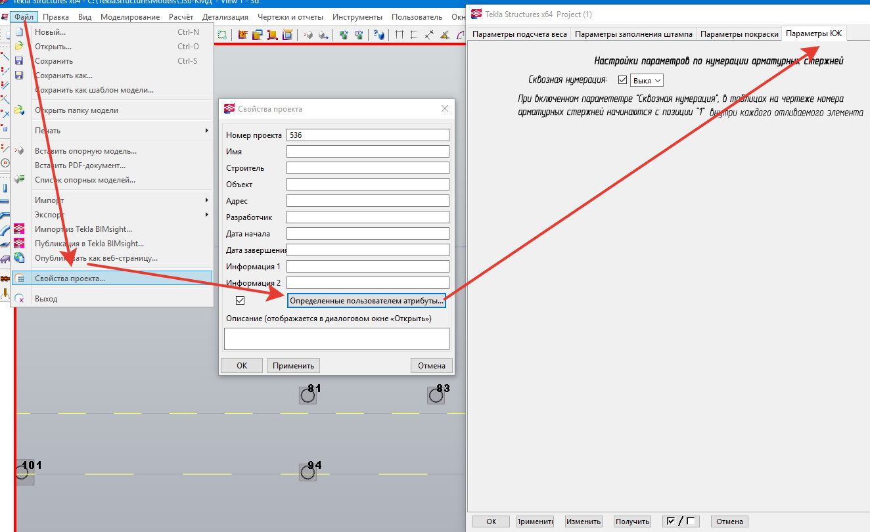Open the Вид menu
Viewport: 870px width, 532px height.
coord(85,17)
